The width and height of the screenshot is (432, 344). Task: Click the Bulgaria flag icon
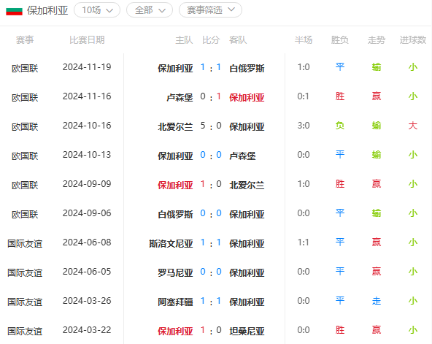[x=14, y=11]
